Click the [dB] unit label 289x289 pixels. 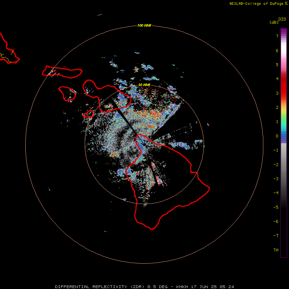point(274,22)
